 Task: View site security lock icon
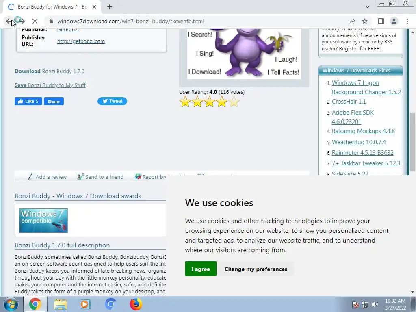coord(51,21)
